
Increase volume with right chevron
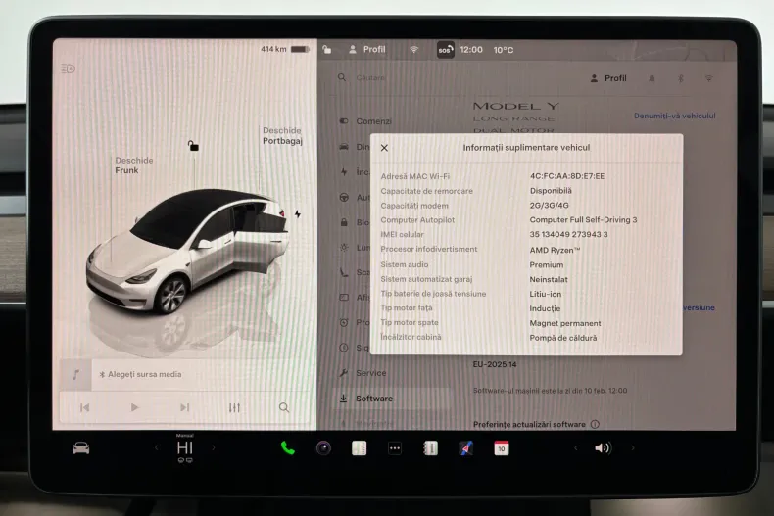click(632, 447)
